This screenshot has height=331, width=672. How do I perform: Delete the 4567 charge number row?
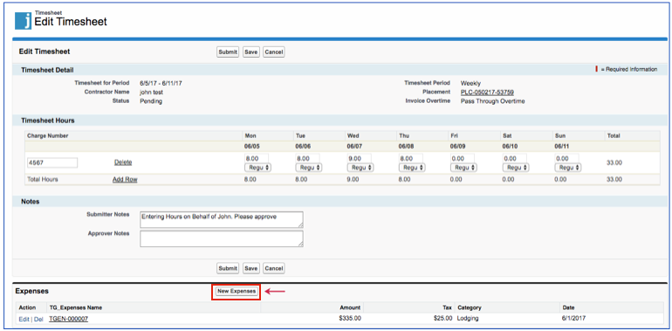[x=123, y=162]
